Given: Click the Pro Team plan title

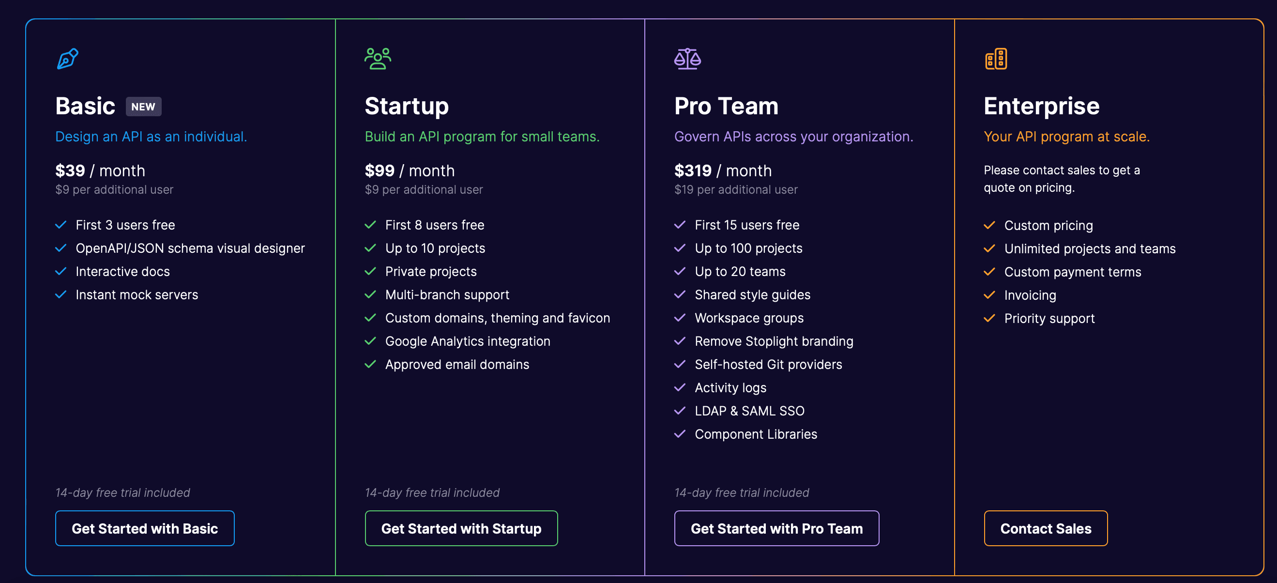Looking at the screenshot, I should 726,106.
